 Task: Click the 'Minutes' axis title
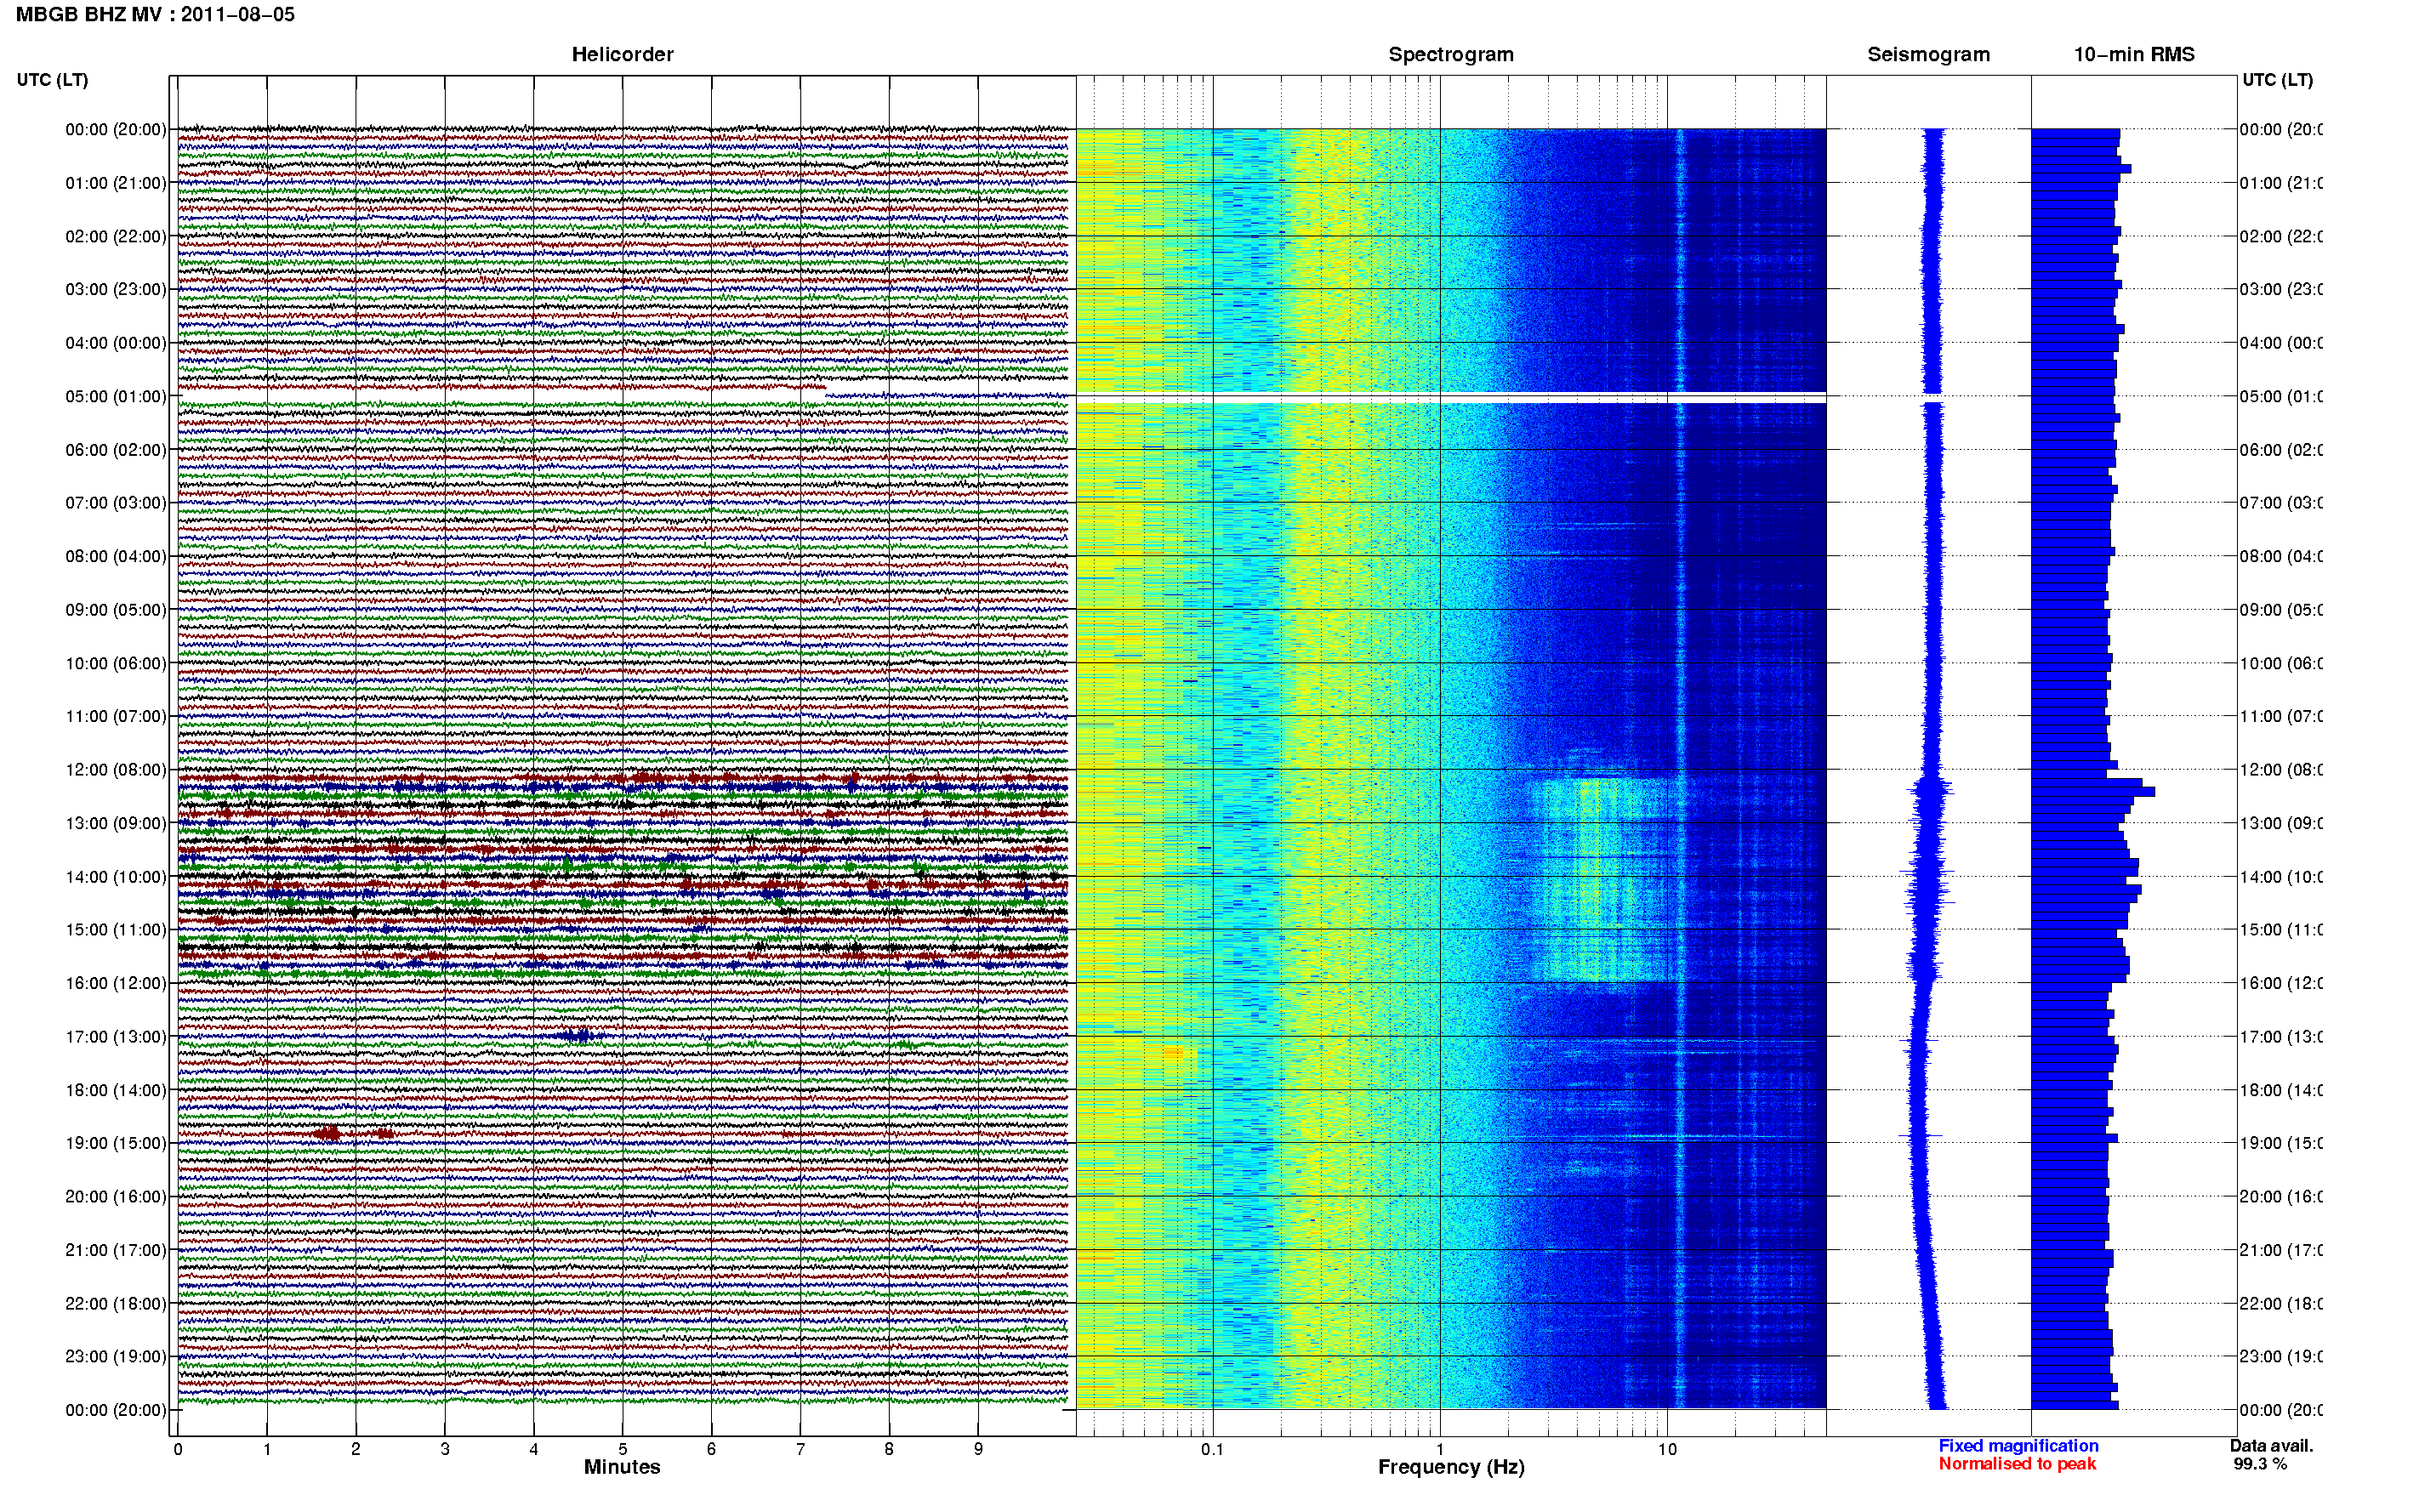click(x=622, y=1467)
